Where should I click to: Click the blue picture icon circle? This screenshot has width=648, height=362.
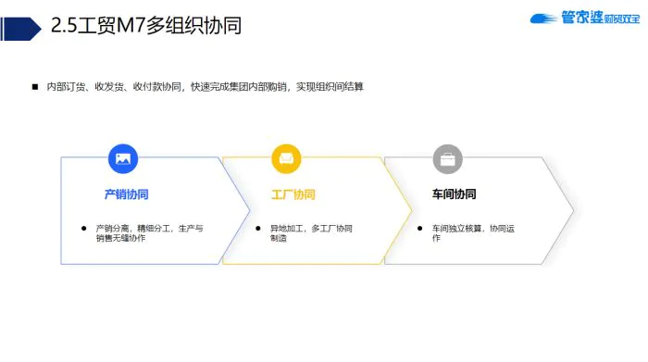(123, 158)
